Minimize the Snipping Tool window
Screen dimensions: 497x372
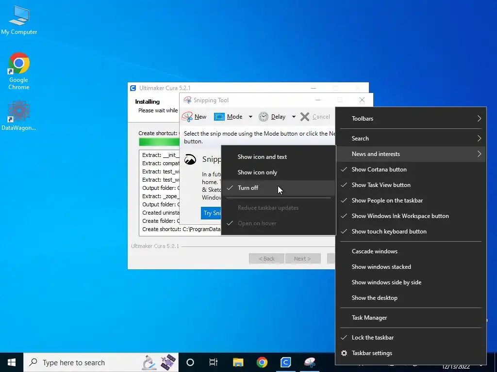[x=318, y=100]
